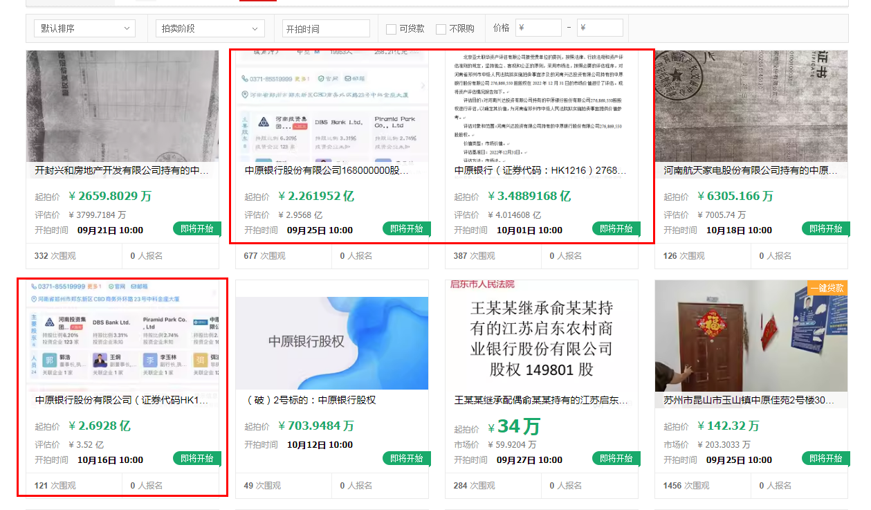Click the starting price ¥142.32万
Screen dimensions: 871x510
pos(728,426)
